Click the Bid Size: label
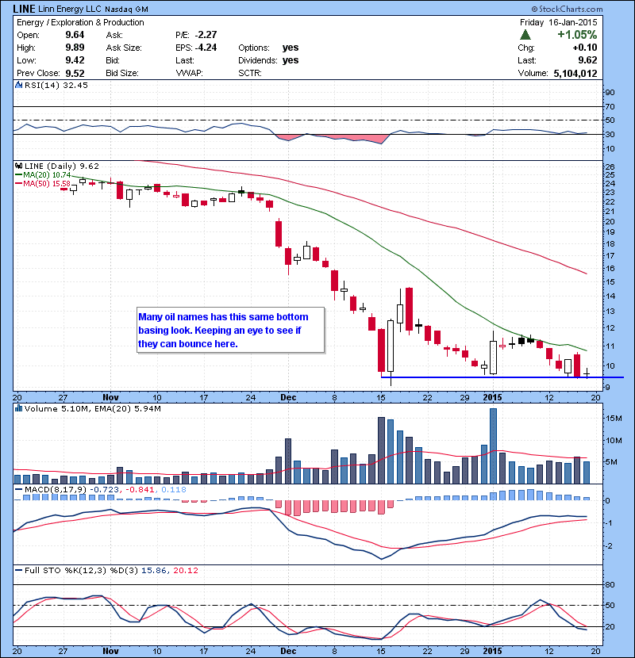This screenshot has height=658, width=635. [x=122, y=73]
